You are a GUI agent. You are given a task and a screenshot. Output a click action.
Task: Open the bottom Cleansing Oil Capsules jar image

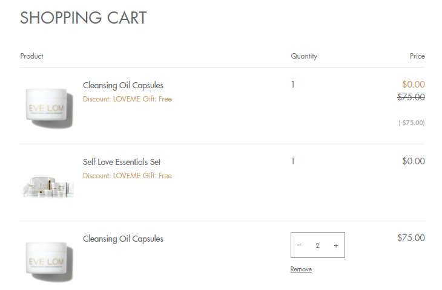click(x=48, y=262)
